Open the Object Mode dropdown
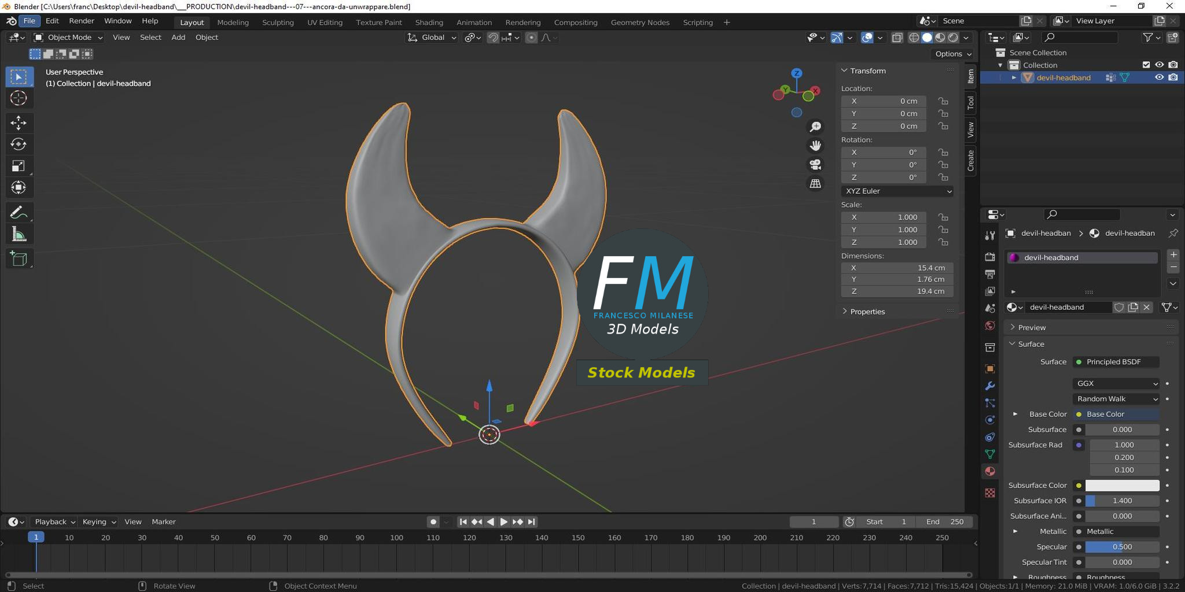Image resolution: width=1185 pixels, height=592 pixels. coord(68,38)
